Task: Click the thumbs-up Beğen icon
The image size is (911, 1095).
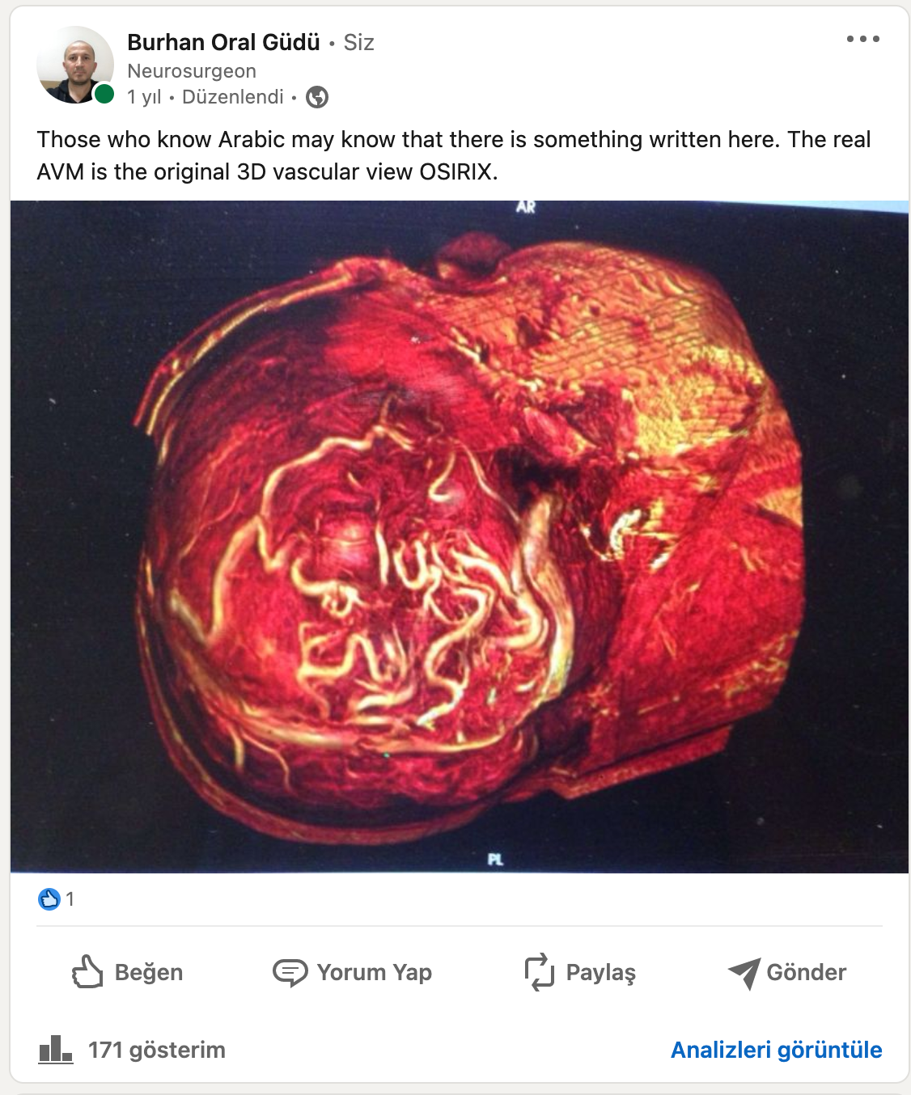Action: [87, 972]
